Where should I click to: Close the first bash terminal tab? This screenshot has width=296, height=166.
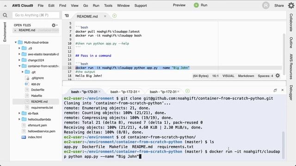pos(100,91)
